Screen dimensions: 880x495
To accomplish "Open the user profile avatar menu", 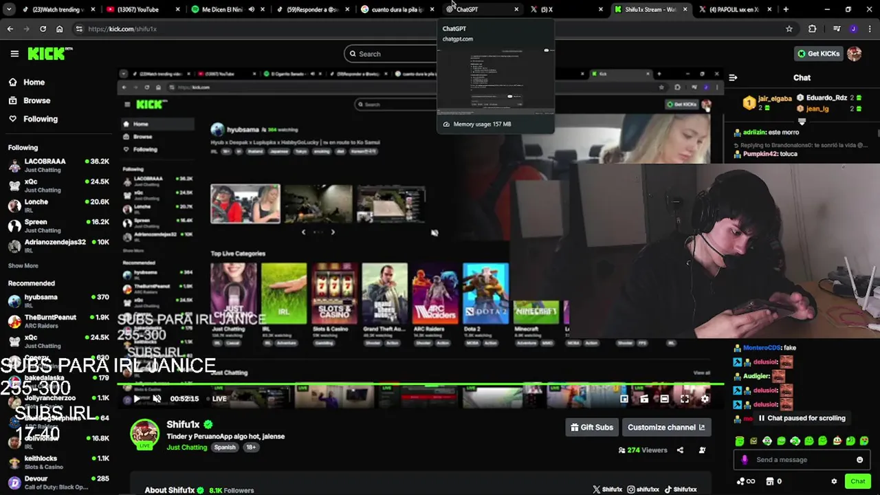I will click(855, 54).
